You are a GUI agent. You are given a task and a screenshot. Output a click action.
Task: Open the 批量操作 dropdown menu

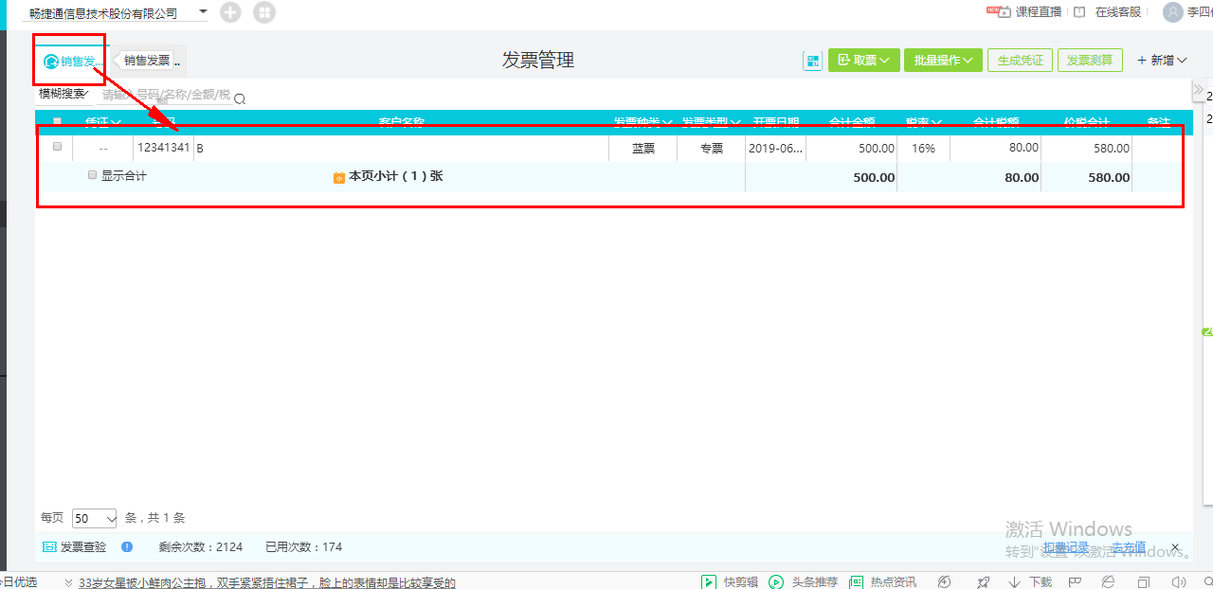tap(944, 61)
